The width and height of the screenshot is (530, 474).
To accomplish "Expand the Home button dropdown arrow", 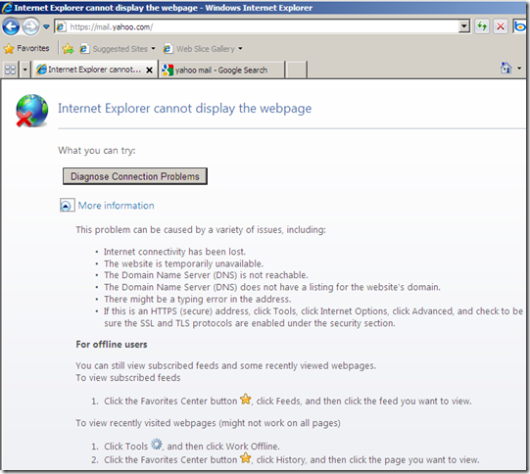I will coord(519,69).
